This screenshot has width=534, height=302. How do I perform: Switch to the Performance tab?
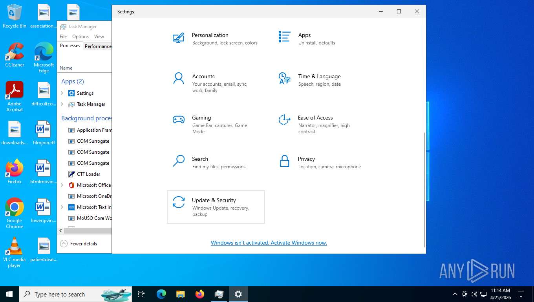tap(98, 46)
